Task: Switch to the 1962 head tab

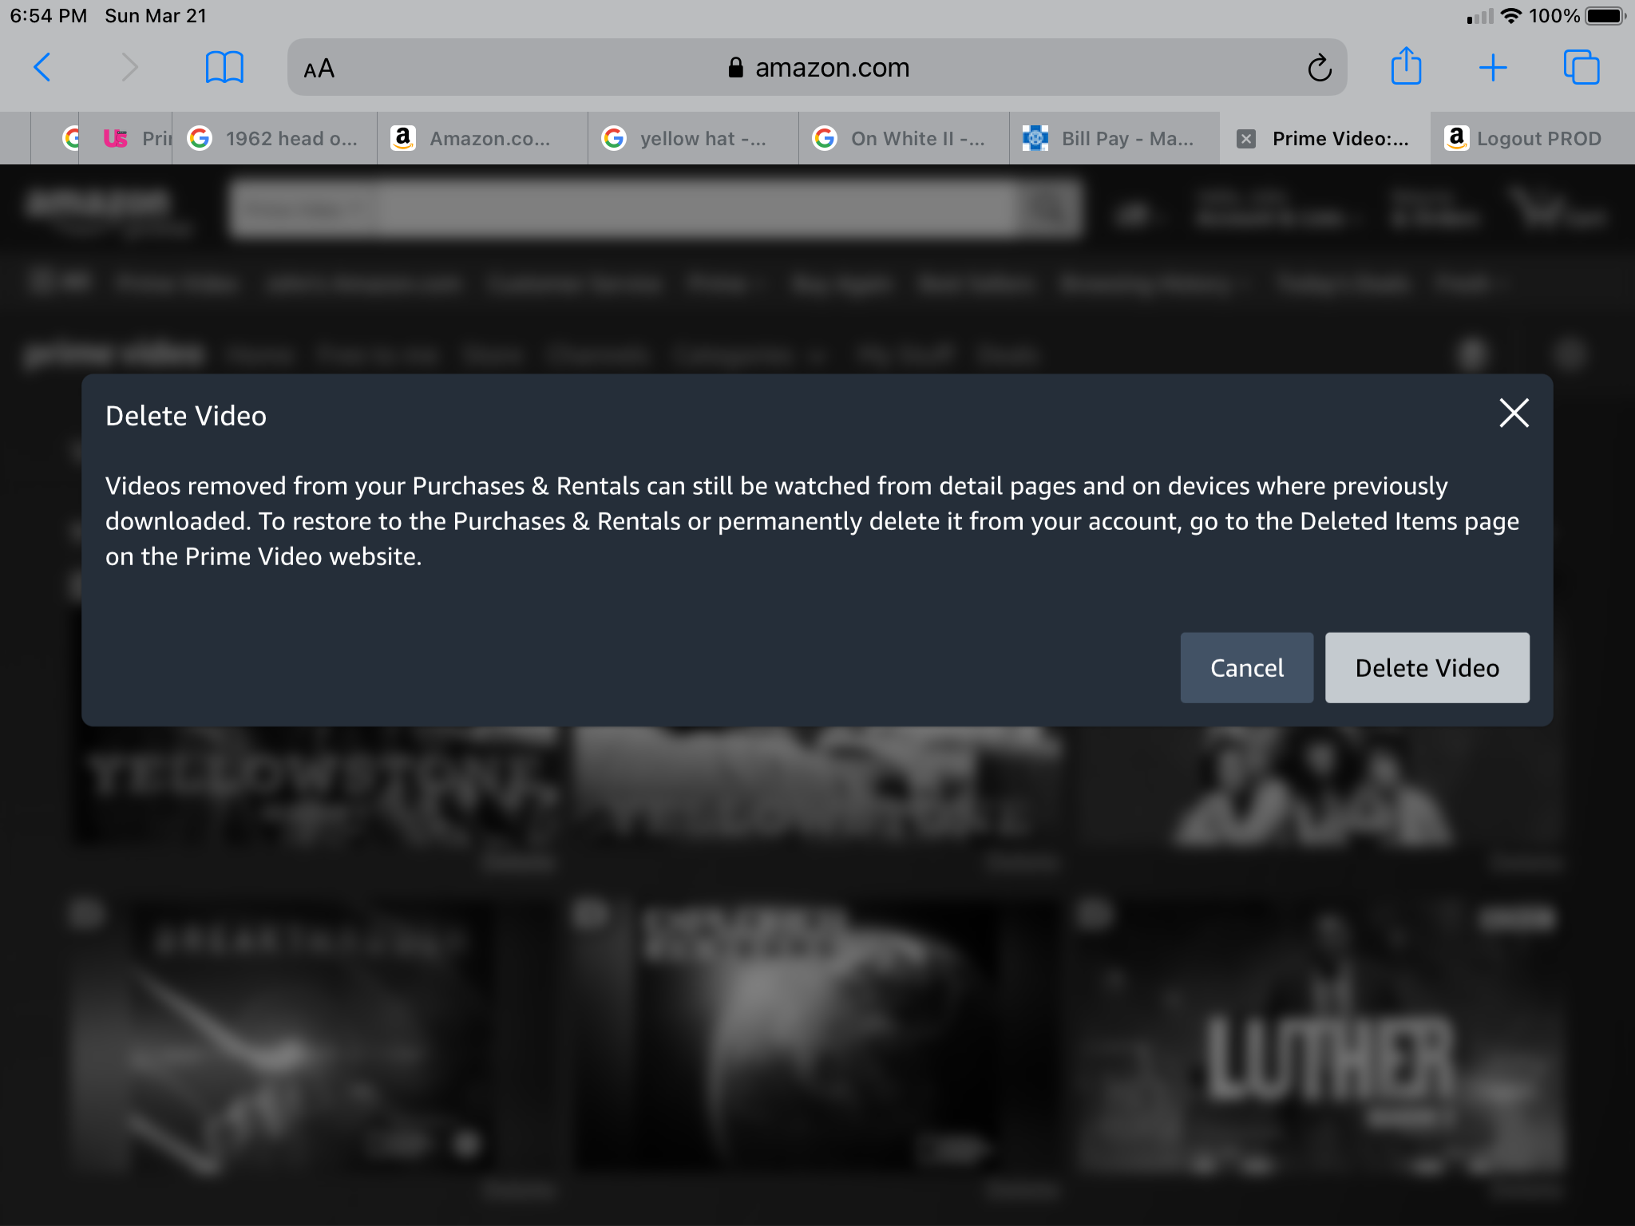Action: (274, 138)
